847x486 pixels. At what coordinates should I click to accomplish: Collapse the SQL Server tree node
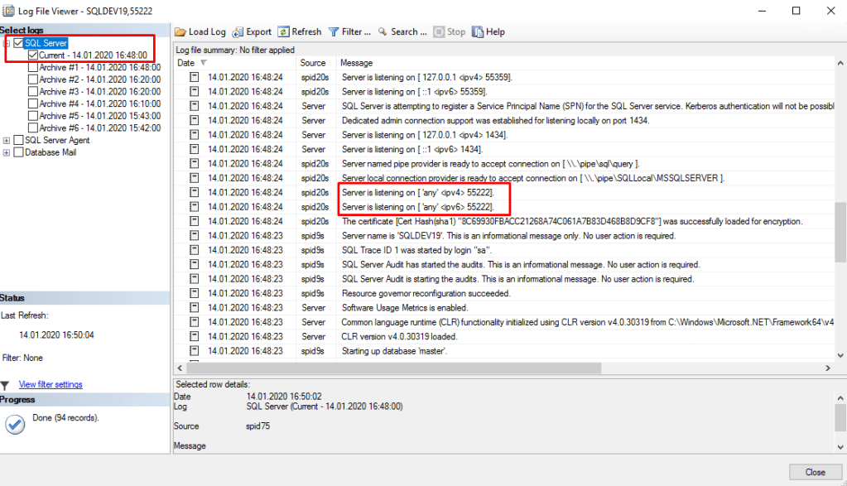tap(7, 43)
